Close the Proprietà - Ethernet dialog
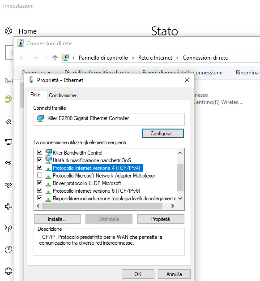Viewport: 260px width, 281px height. (x=187, y=80)
